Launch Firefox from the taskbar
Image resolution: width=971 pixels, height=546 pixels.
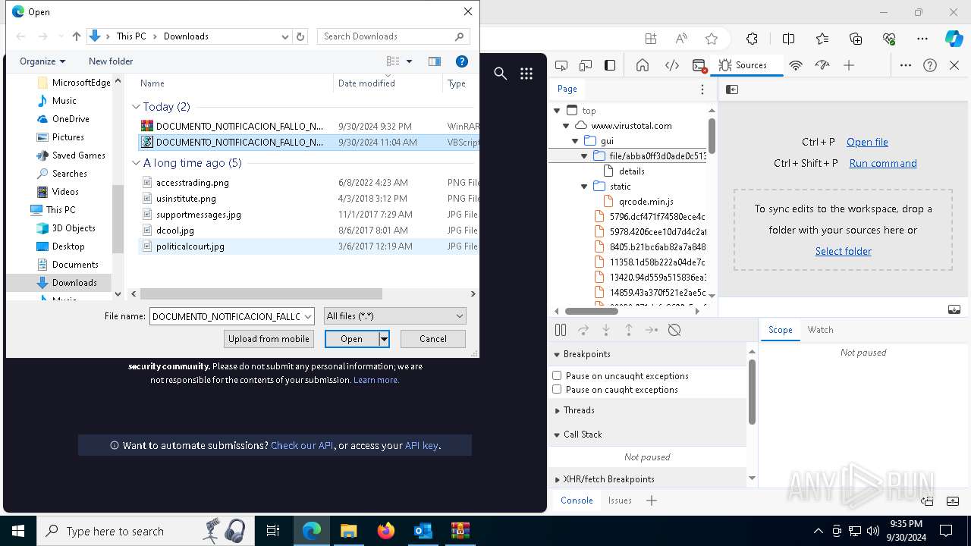(385, 531)
